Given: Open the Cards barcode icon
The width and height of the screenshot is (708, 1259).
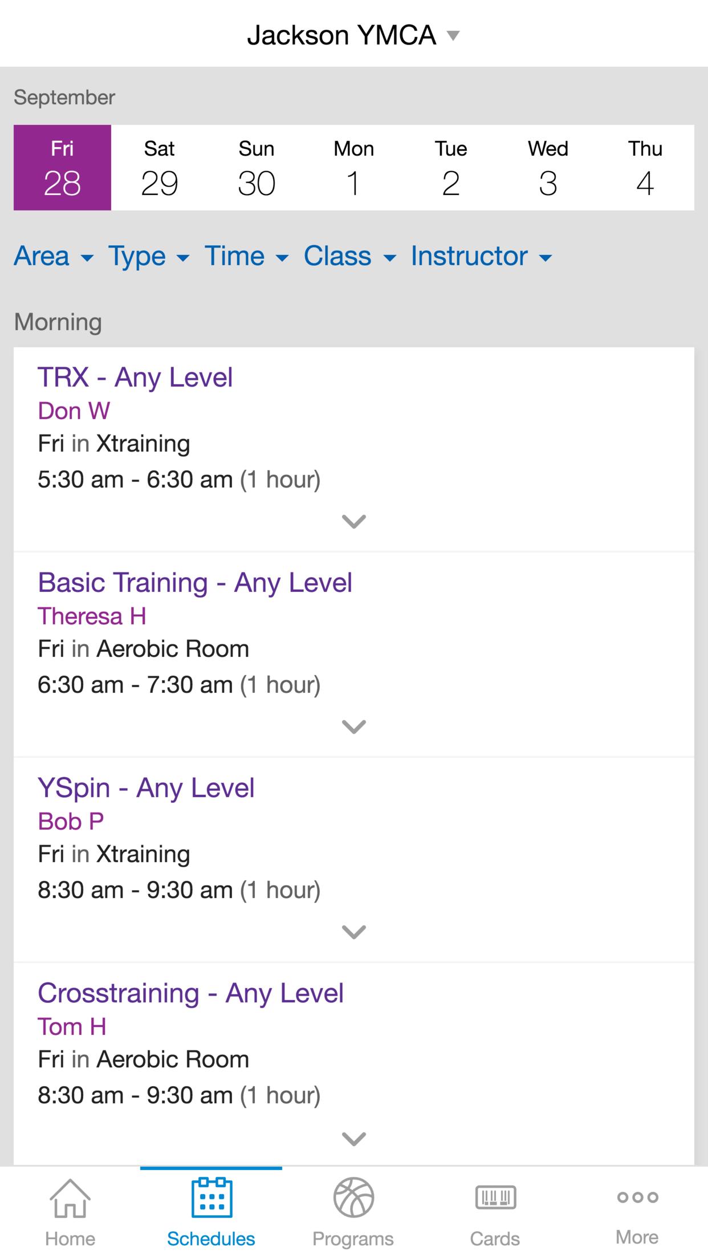Looking at the screenshot, I should (495, 1197).
